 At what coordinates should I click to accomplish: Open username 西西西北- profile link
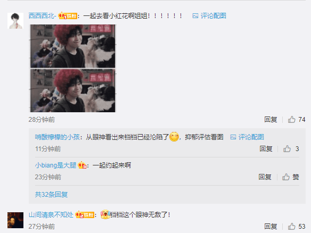point(43,15)
